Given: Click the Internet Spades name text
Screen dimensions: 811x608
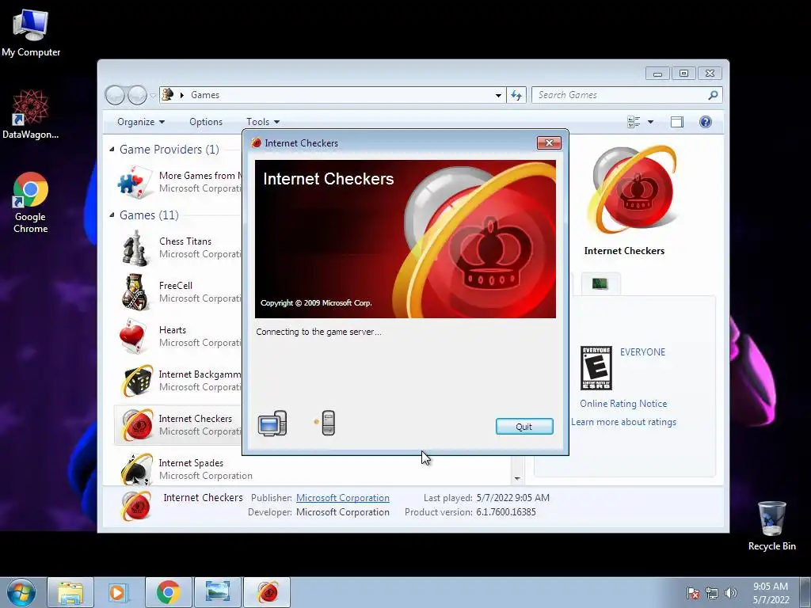Looking at the screenshot, I should (x=191, y=462).
